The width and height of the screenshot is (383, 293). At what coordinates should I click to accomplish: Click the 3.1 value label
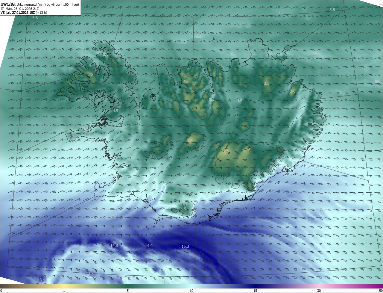[186, 82]
